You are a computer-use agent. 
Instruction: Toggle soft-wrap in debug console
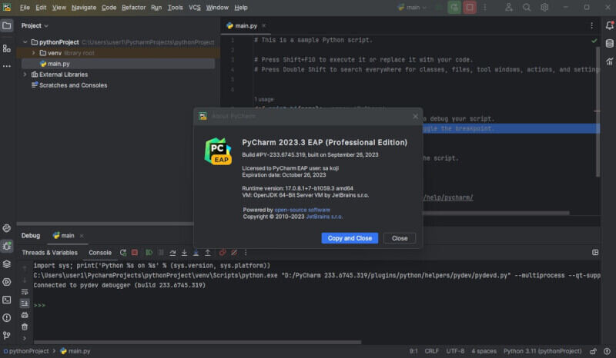pyautogui.click(x=25, y=292)
